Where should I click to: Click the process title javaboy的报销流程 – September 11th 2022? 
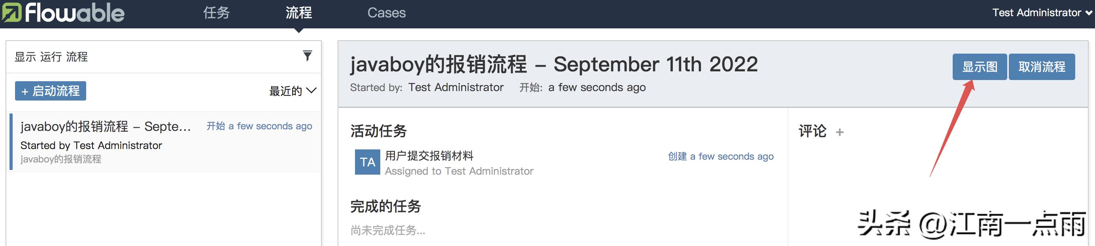click(x=554, y=65)
